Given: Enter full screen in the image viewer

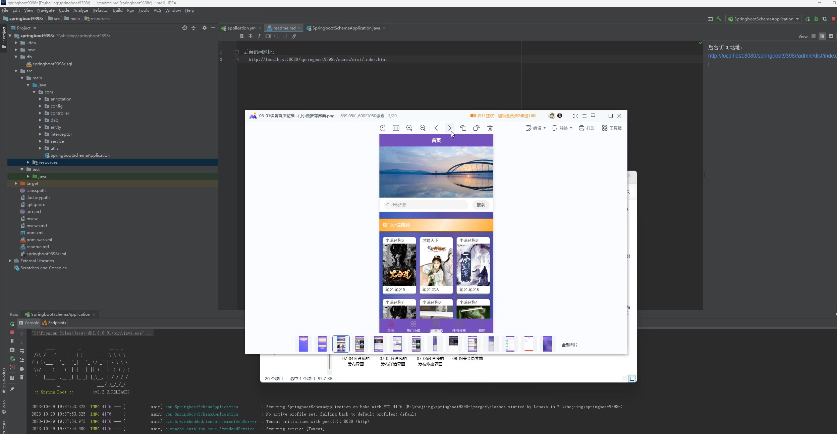Looking at the screenshot, I should tap(576, 116).
